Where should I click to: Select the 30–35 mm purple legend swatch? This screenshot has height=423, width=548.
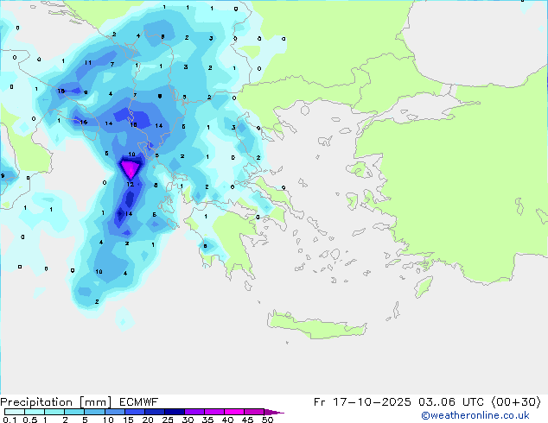194,412
